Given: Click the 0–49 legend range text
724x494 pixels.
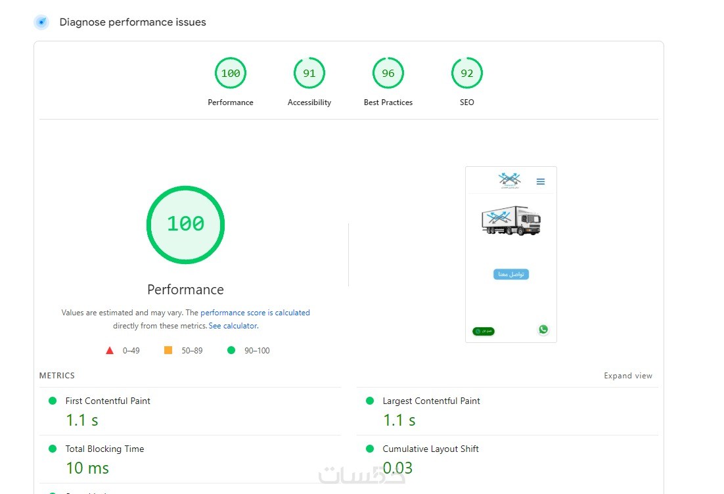Looking at the screenshot, I should (x=131, y=350).
